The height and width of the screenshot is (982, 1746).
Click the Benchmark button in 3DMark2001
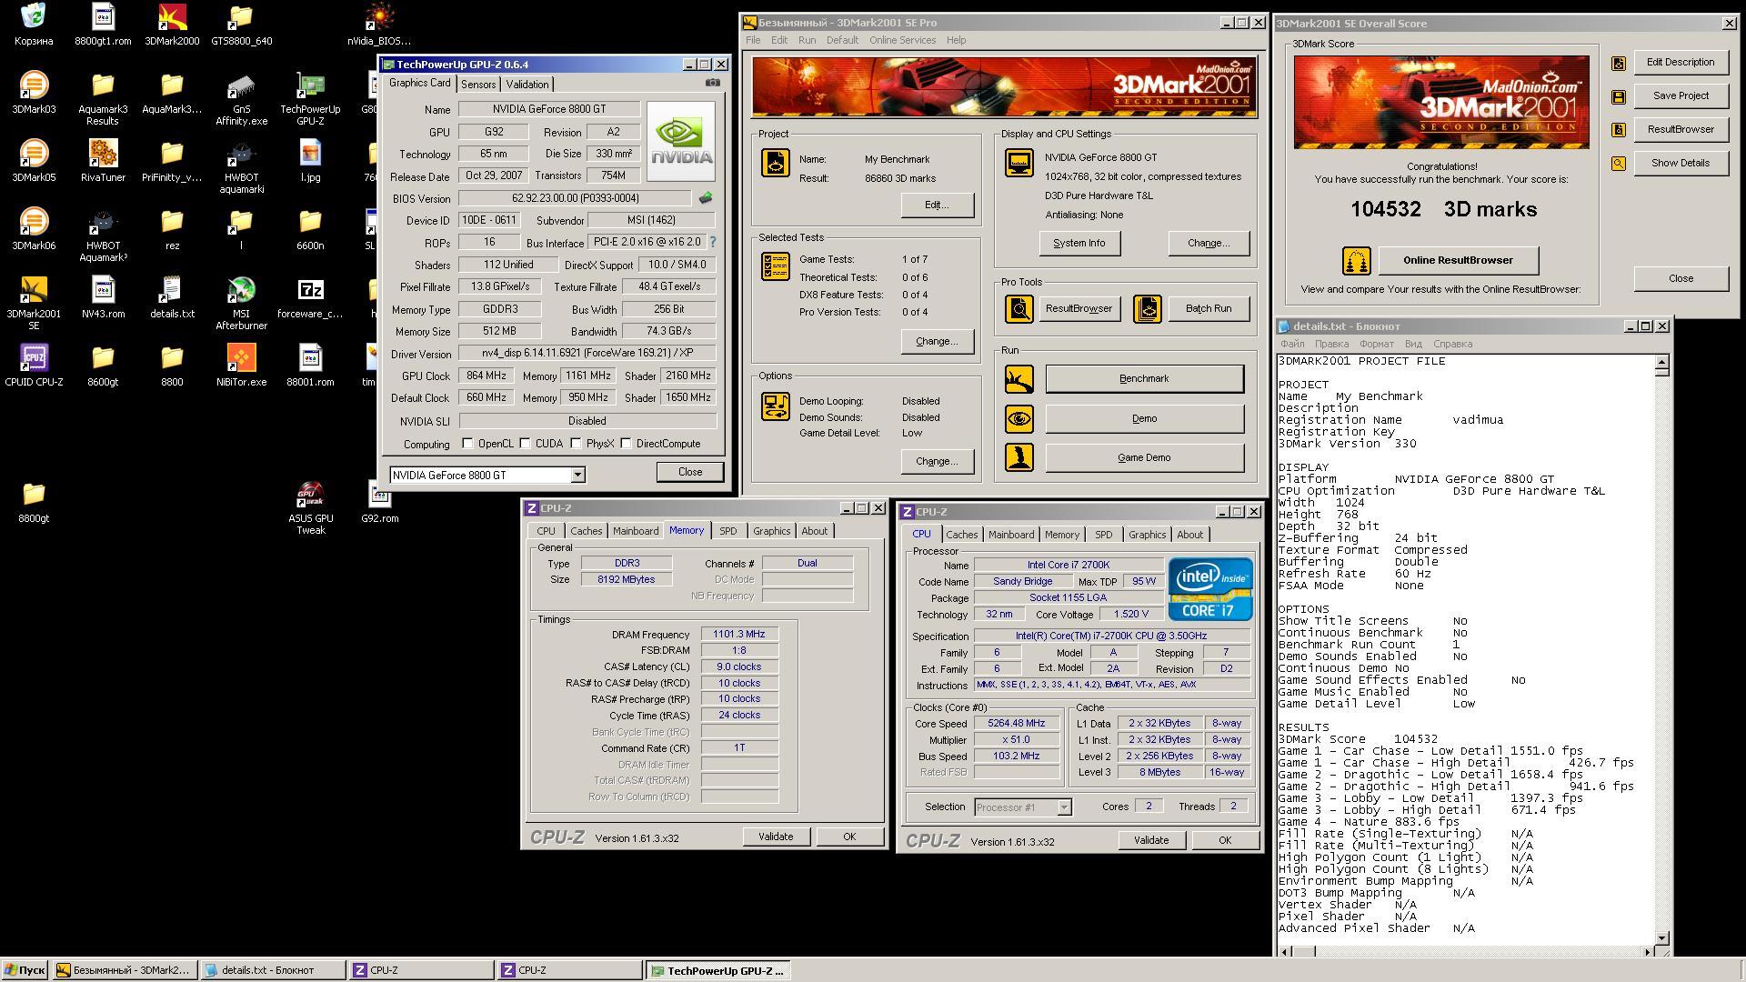pos(1144,378)
